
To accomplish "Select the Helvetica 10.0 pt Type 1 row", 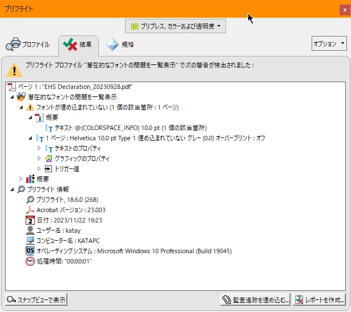I will (155, 138).
